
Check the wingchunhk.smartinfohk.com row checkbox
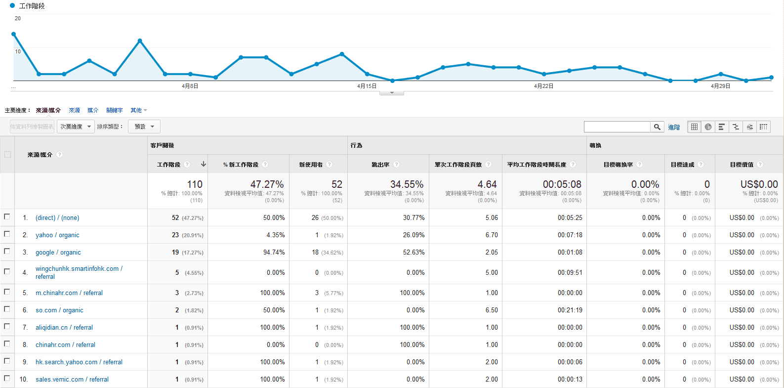(7, 271)
